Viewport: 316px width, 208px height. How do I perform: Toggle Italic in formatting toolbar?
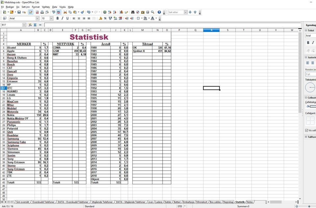(62, 18)
